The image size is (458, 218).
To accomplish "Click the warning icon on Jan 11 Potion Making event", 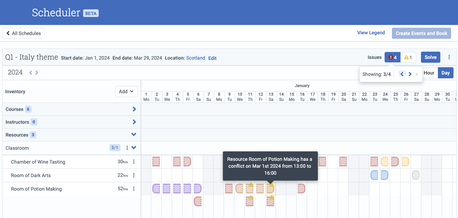I will 251,185.
